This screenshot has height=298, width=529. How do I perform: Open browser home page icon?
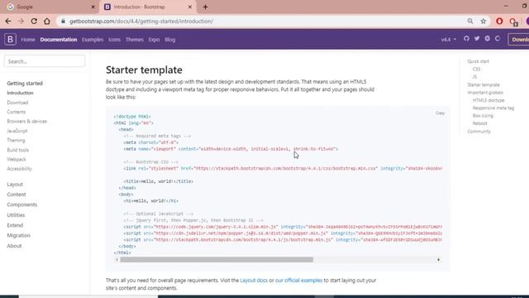[x=47, y=22]
